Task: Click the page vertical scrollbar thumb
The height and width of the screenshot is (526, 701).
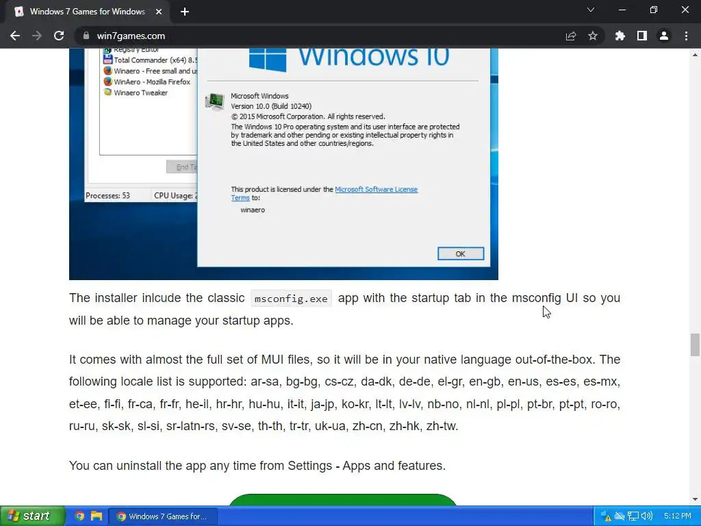Action: pos(695,345)
